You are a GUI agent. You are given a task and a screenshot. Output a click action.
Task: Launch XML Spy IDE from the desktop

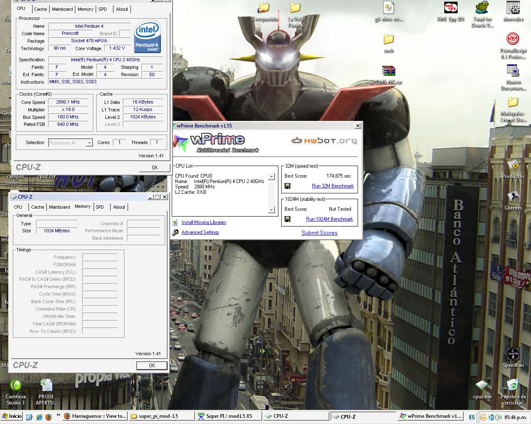[x=451, y=12]
